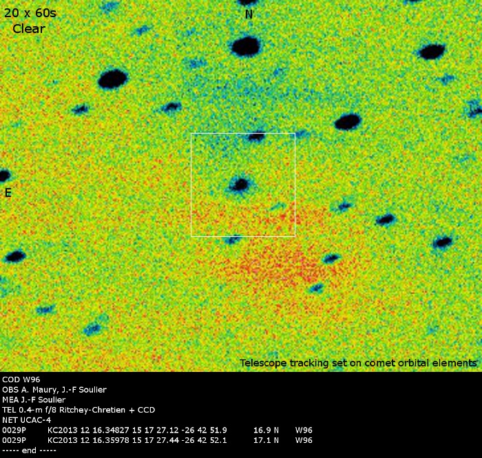Click the "E" east direction marker
The image size is (482, 458).
pyautogui.click(x=8, y=192)
